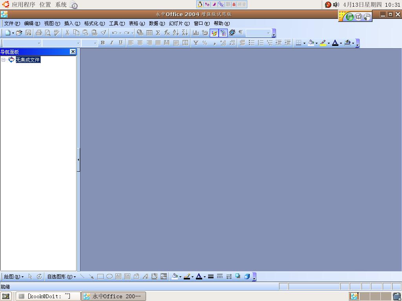Run the spelling check tool
Image resolution: width=402 pixels, height=301 pixels.
pyautogui.click(x=57, y=33)
